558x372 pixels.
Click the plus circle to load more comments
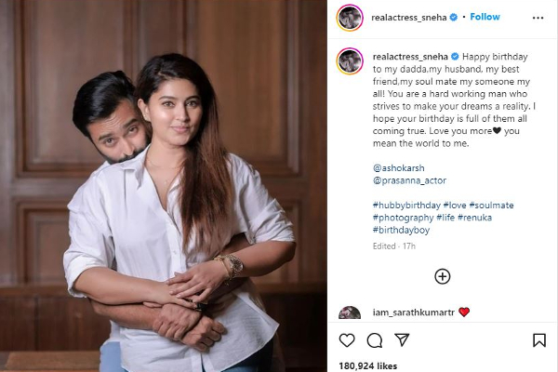(x=443, y=276)
